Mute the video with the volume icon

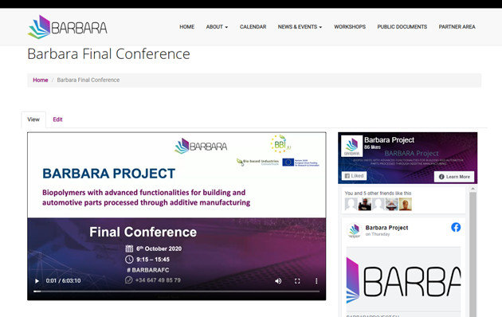(278, 281)
